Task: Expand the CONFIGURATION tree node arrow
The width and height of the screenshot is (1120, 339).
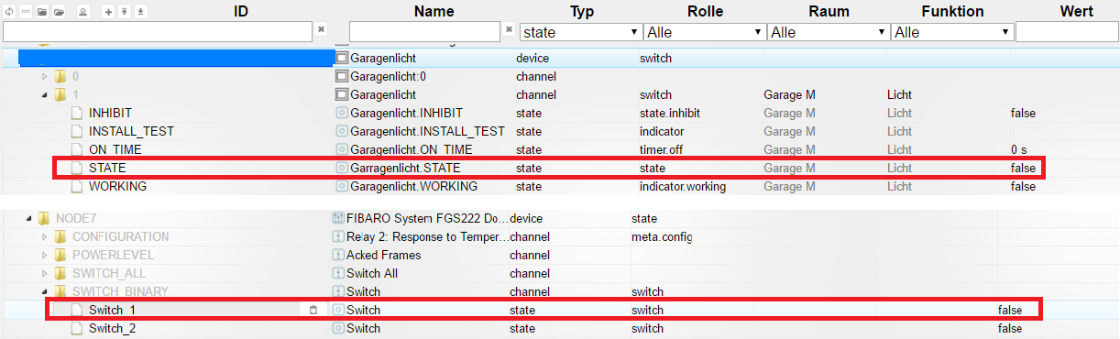Action: click(44, 236)
